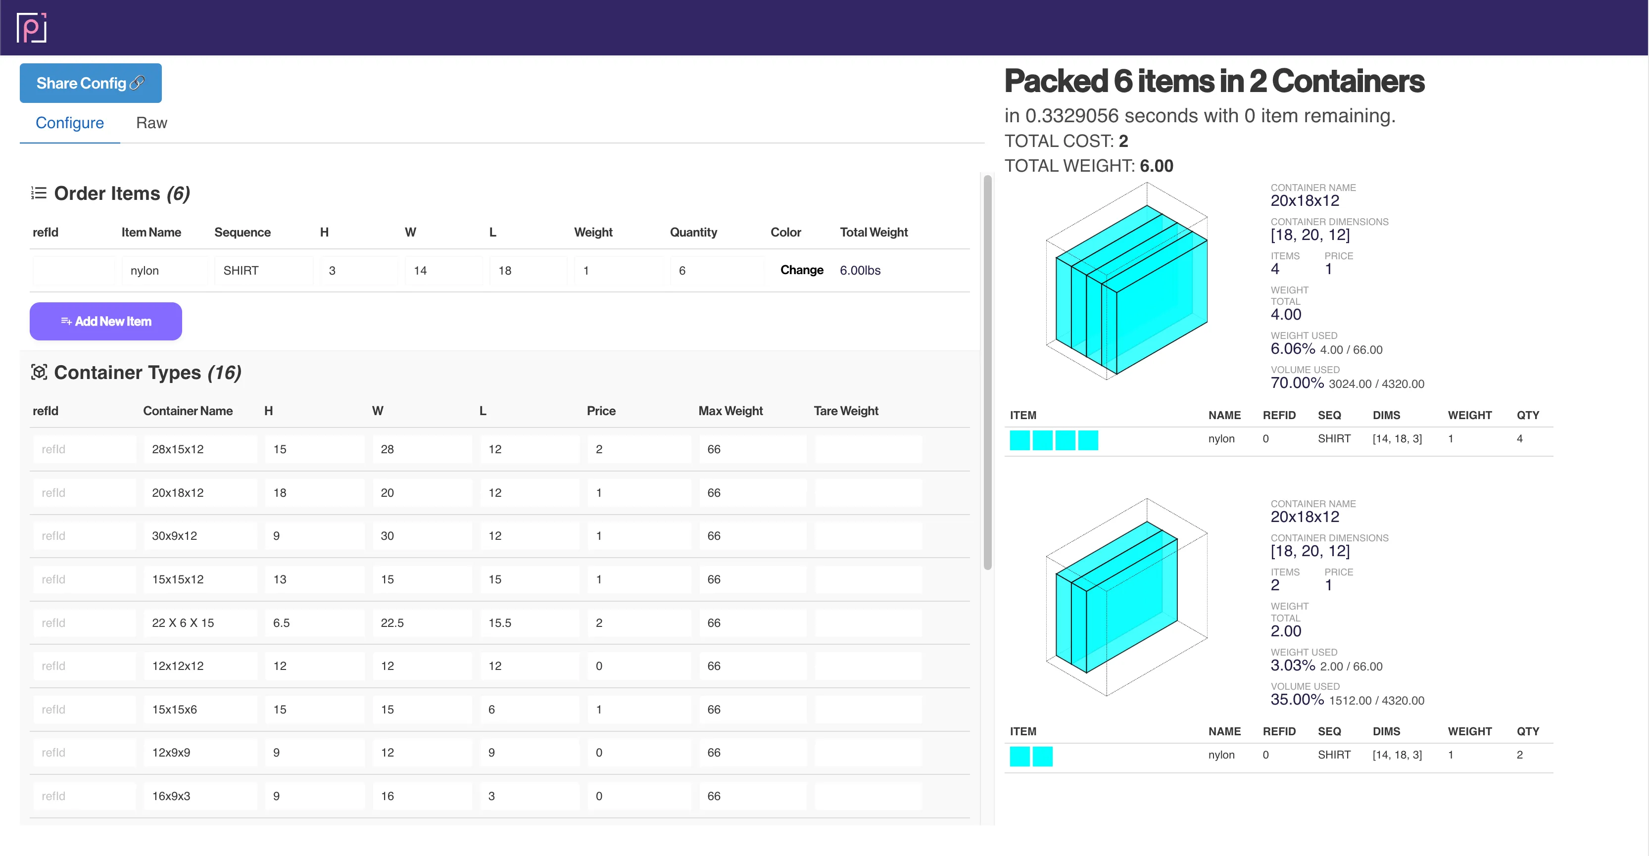Image resolution: width=1649 pixels, height=856 pixels.
Task: Click the 70.00% volume used value
Action: (1297, 382)
